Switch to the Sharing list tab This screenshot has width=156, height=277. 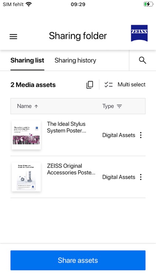tap(27, 61)
